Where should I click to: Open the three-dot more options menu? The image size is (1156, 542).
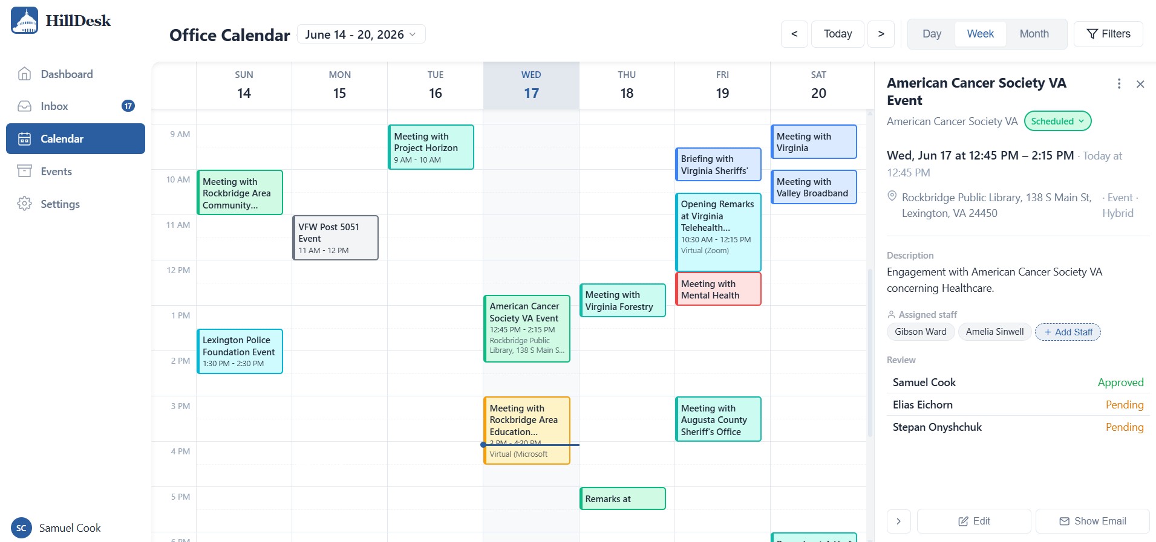click(x=1119, y=84)
